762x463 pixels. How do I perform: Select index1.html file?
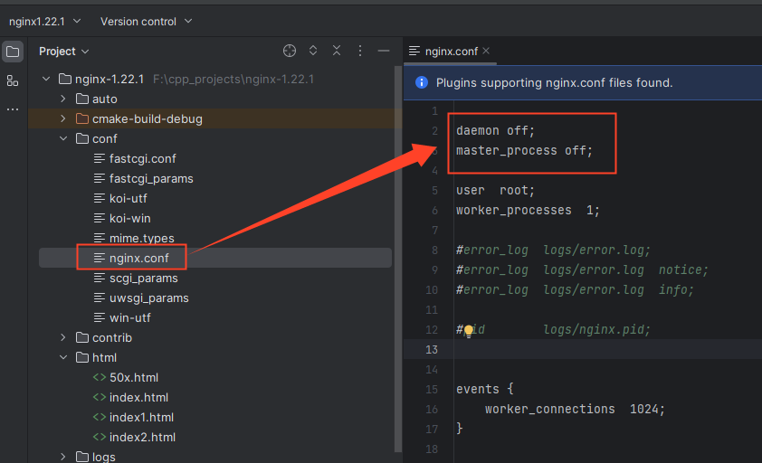pyautogui.click(x=141, y=417)
